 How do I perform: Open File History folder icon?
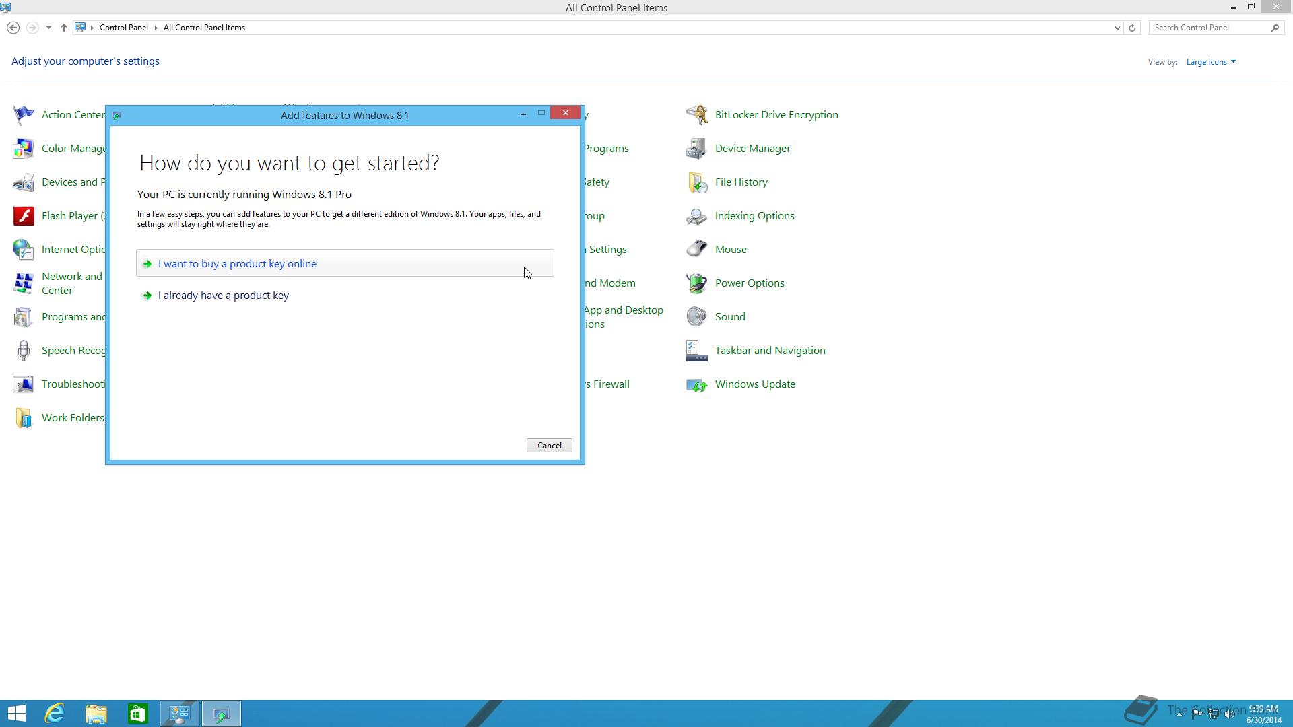pyautogui.click(x=697, y=182)
